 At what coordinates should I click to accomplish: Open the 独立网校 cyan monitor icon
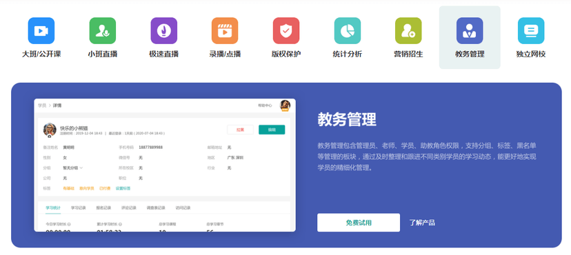[531, 30]
